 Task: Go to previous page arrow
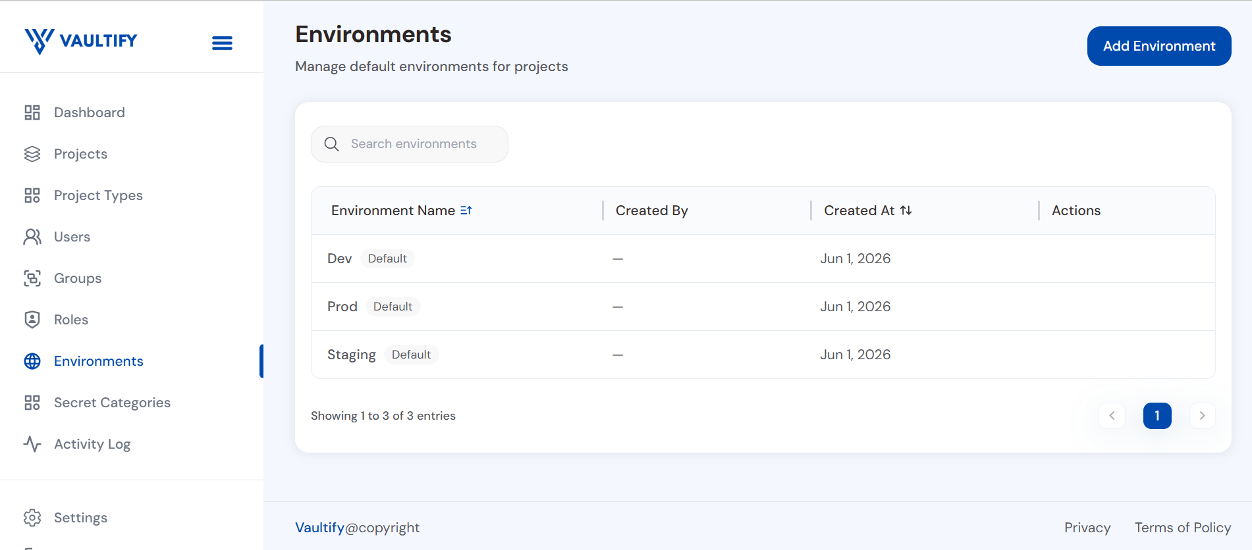pos(1112,416)
